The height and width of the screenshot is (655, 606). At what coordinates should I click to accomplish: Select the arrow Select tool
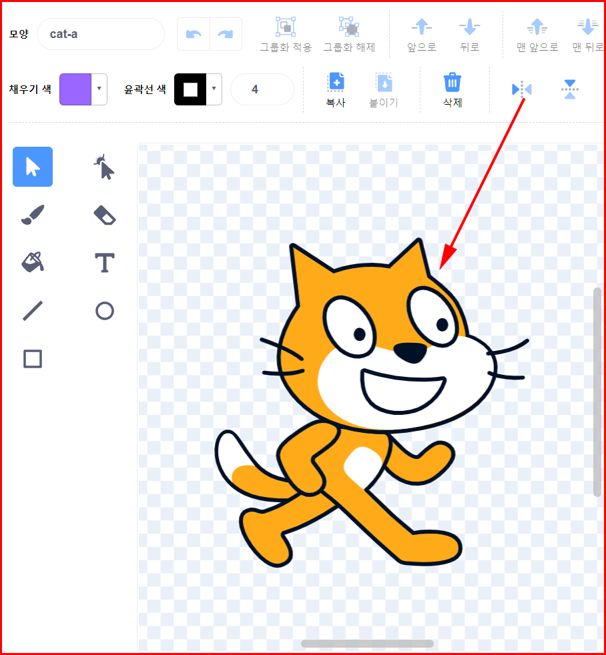33,167
